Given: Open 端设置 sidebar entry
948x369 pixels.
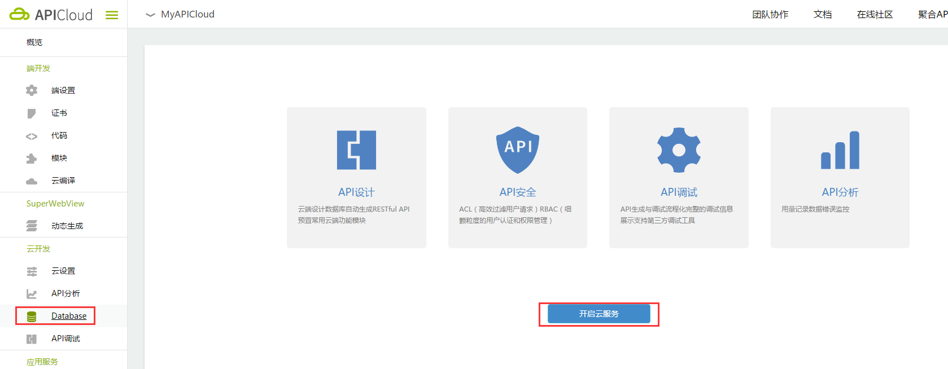Looking at the screenshot, I should pos(63,90).
